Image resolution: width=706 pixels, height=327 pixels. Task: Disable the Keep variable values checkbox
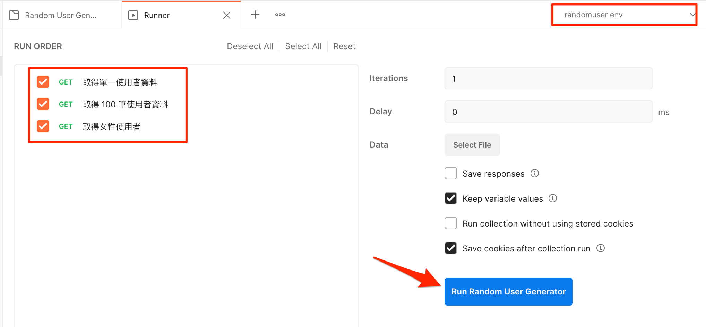pos(450,198)
